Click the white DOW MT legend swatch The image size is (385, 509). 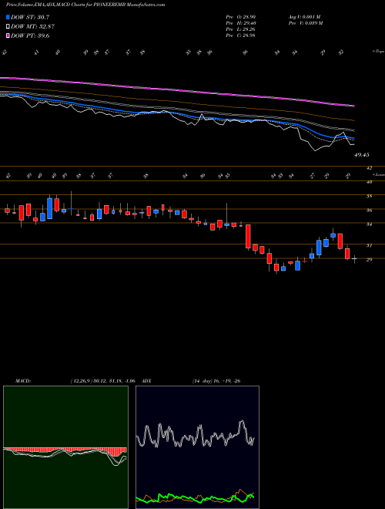point(8,27)
